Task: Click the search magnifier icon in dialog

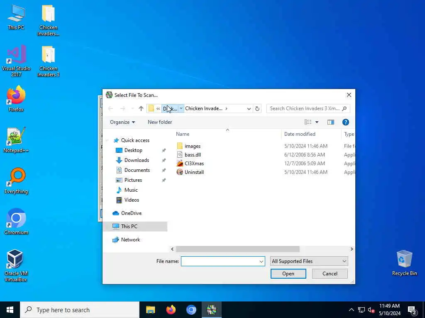Action: coord(344,108)
